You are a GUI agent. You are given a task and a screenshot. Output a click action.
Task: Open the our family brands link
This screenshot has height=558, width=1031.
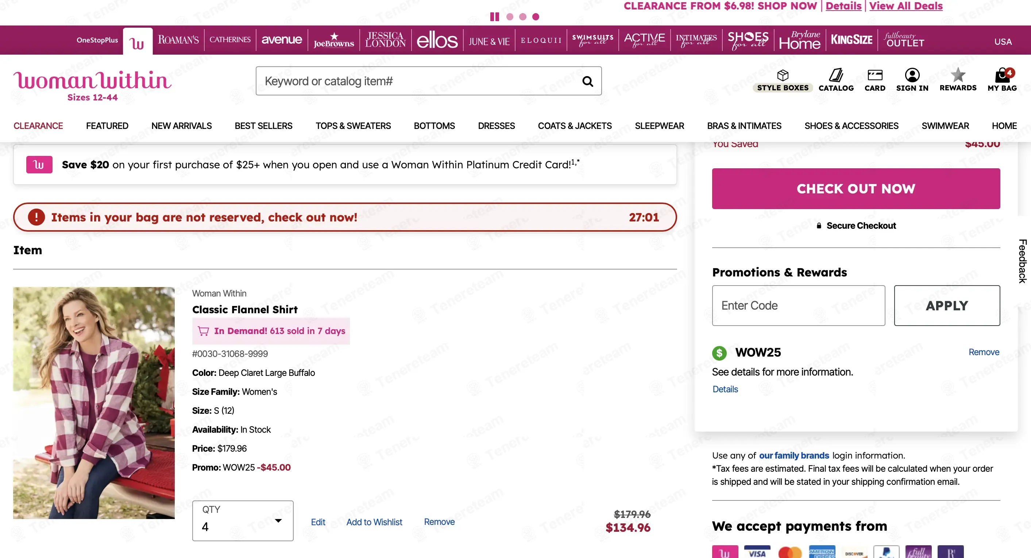click(x=794, y=456)
